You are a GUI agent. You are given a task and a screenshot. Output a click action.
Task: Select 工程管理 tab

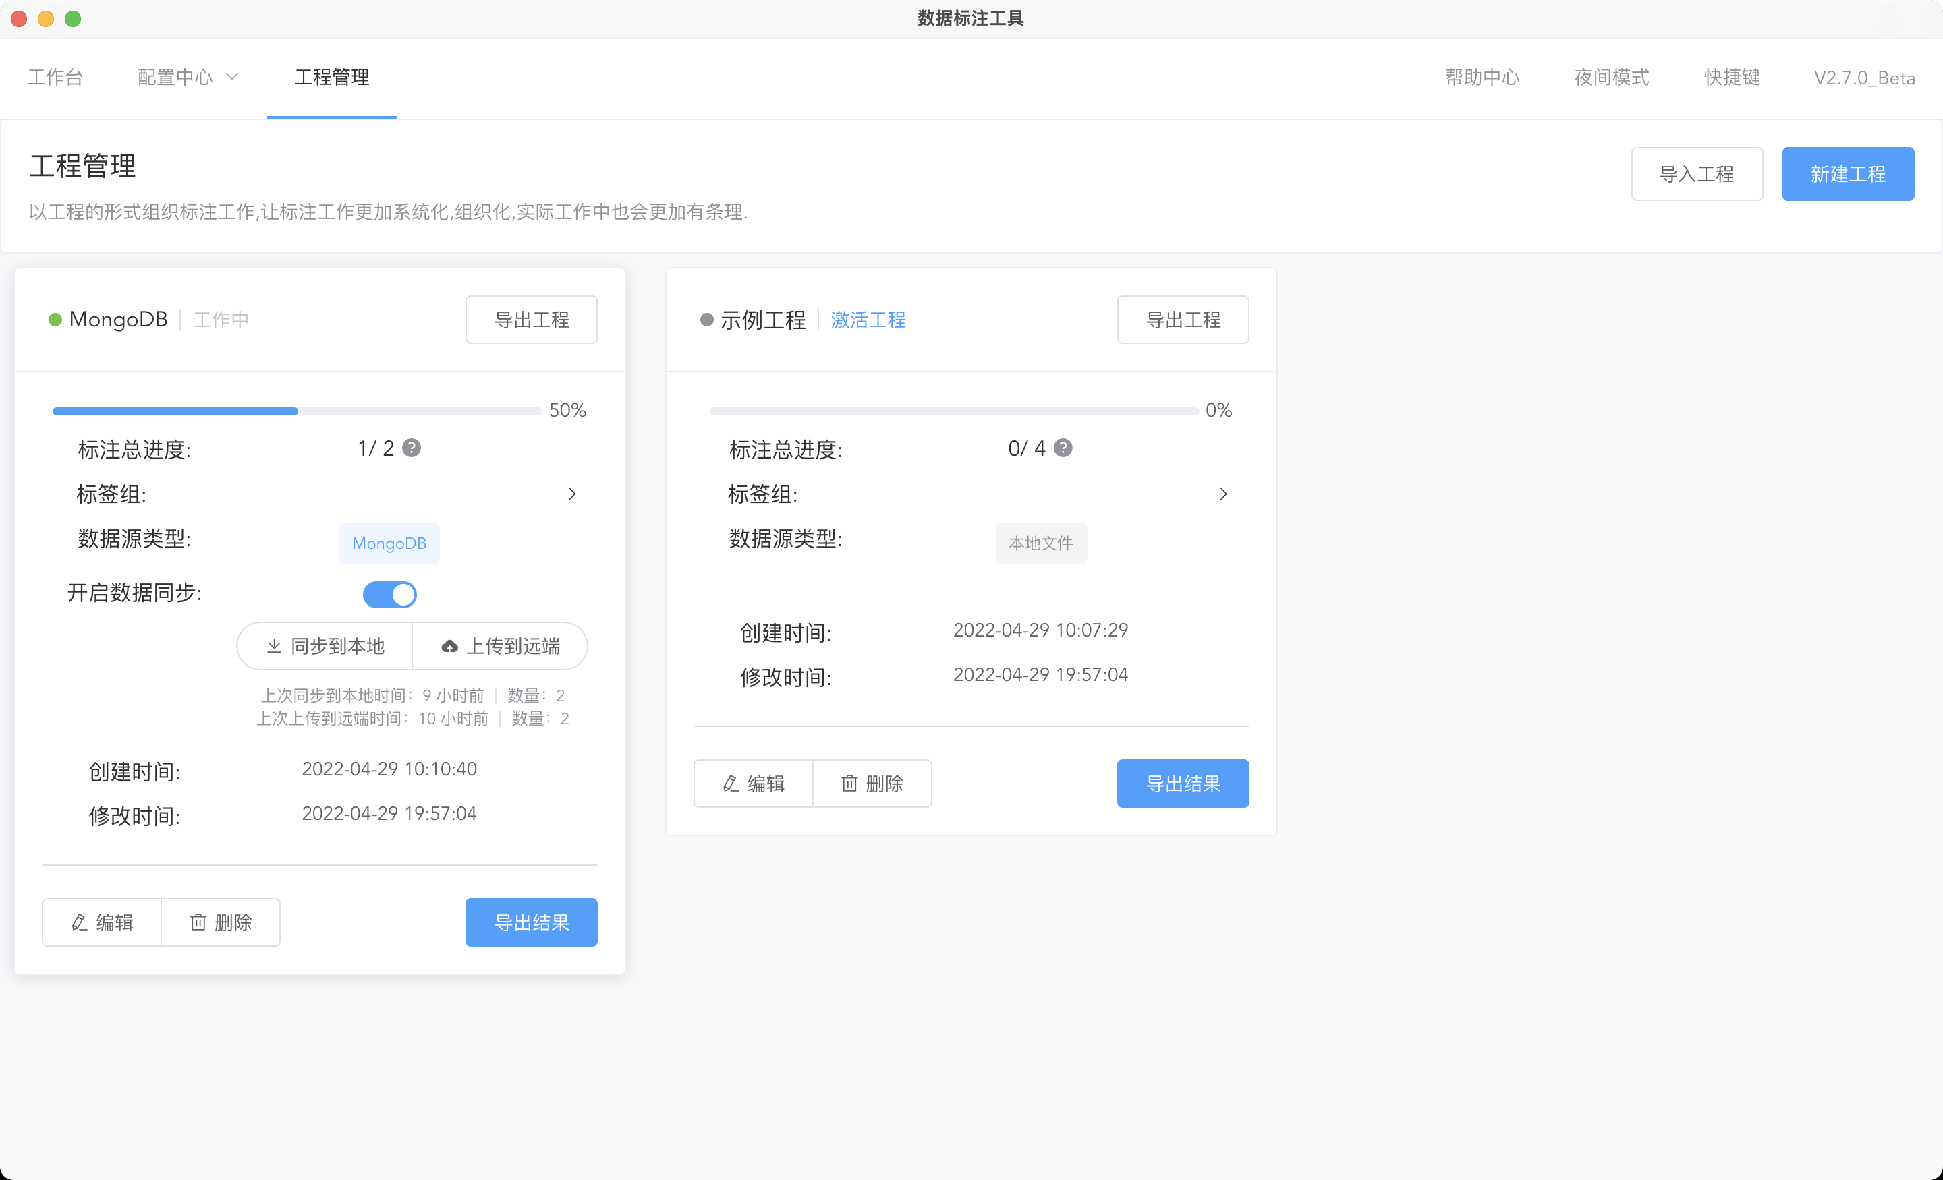point(332,78)
